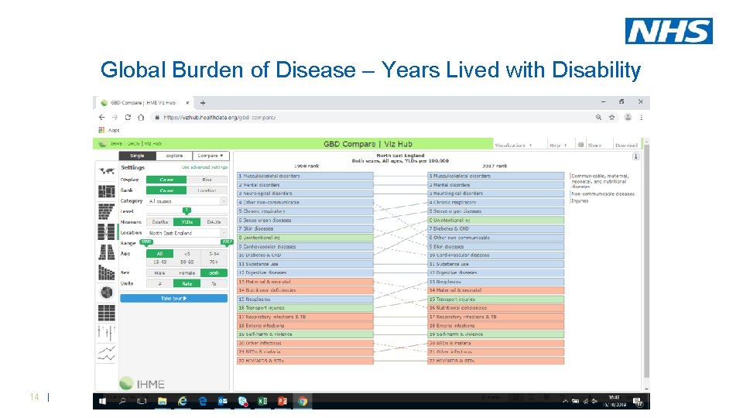The width and height of the screenshot is (743, 418).
Task: Set Display to Cause
Action: point(166,180)
